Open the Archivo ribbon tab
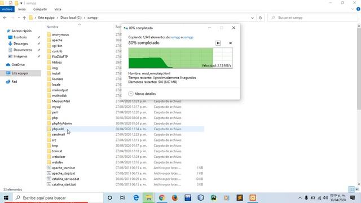 (7, 9)
